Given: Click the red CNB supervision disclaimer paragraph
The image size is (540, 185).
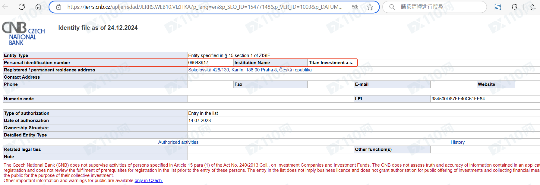Looking at the screenshot, I should click(x=272, y=170).
